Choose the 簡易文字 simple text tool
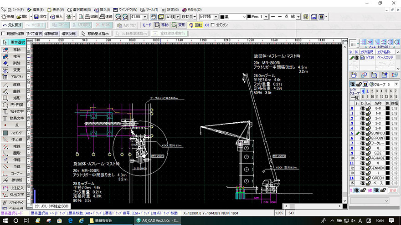This screenshot has width=401, height=225. click(x=13, y=118)
